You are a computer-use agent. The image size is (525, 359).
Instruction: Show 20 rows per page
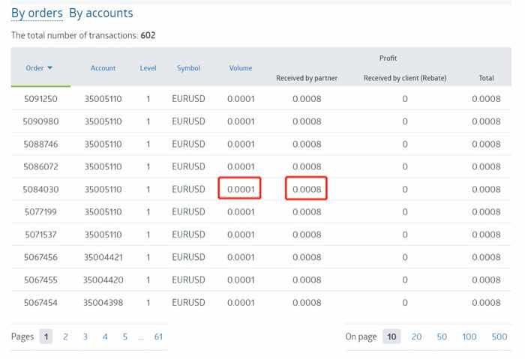click(x=416, y=337)
